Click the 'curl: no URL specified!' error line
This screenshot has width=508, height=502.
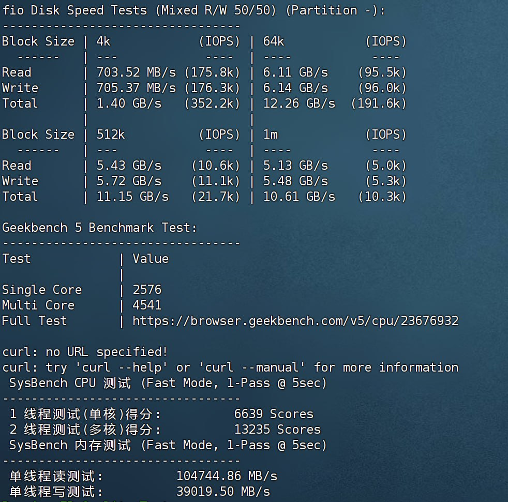85,352
